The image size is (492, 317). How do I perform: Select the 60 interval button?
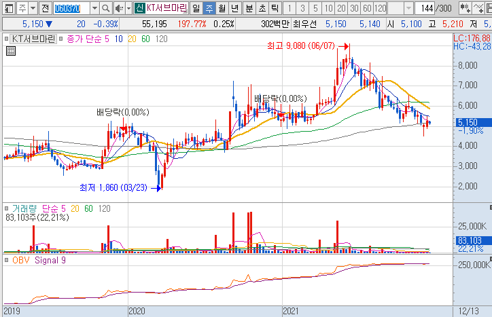[x=367, y=8]
